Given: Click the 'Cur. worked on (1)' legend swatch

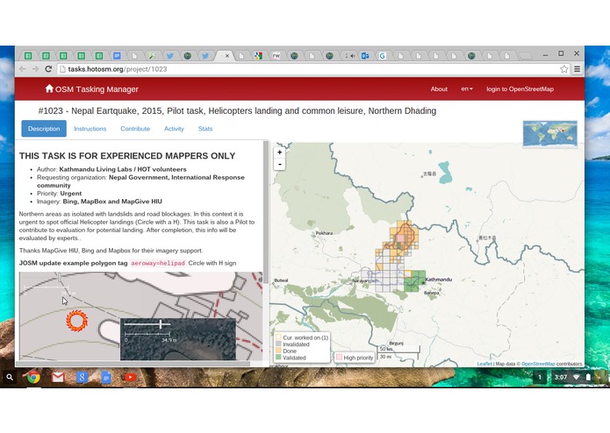Looking at the screenshot, I should click(x=278, y=337).
